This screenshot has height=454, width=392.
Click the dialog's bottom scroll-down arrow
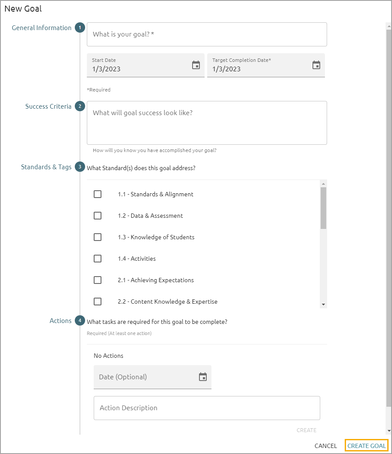point(389,431)
